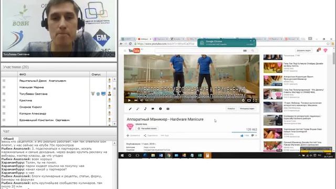Click the youtube.com address bar
The image size is (336, 189).
click(165, 44)
